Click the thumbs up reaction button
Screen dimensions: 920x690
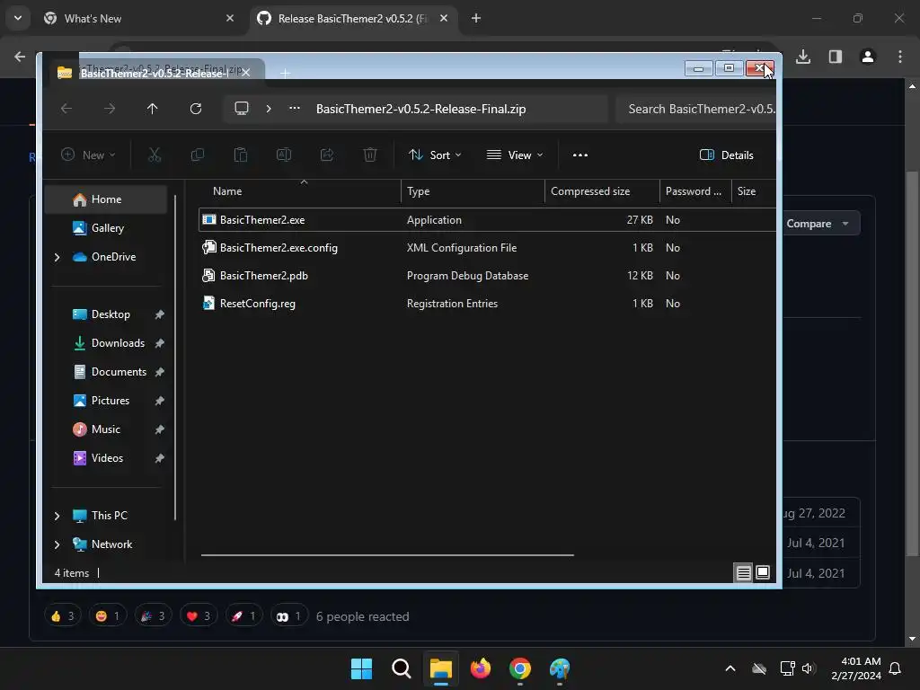coord(63,616)
